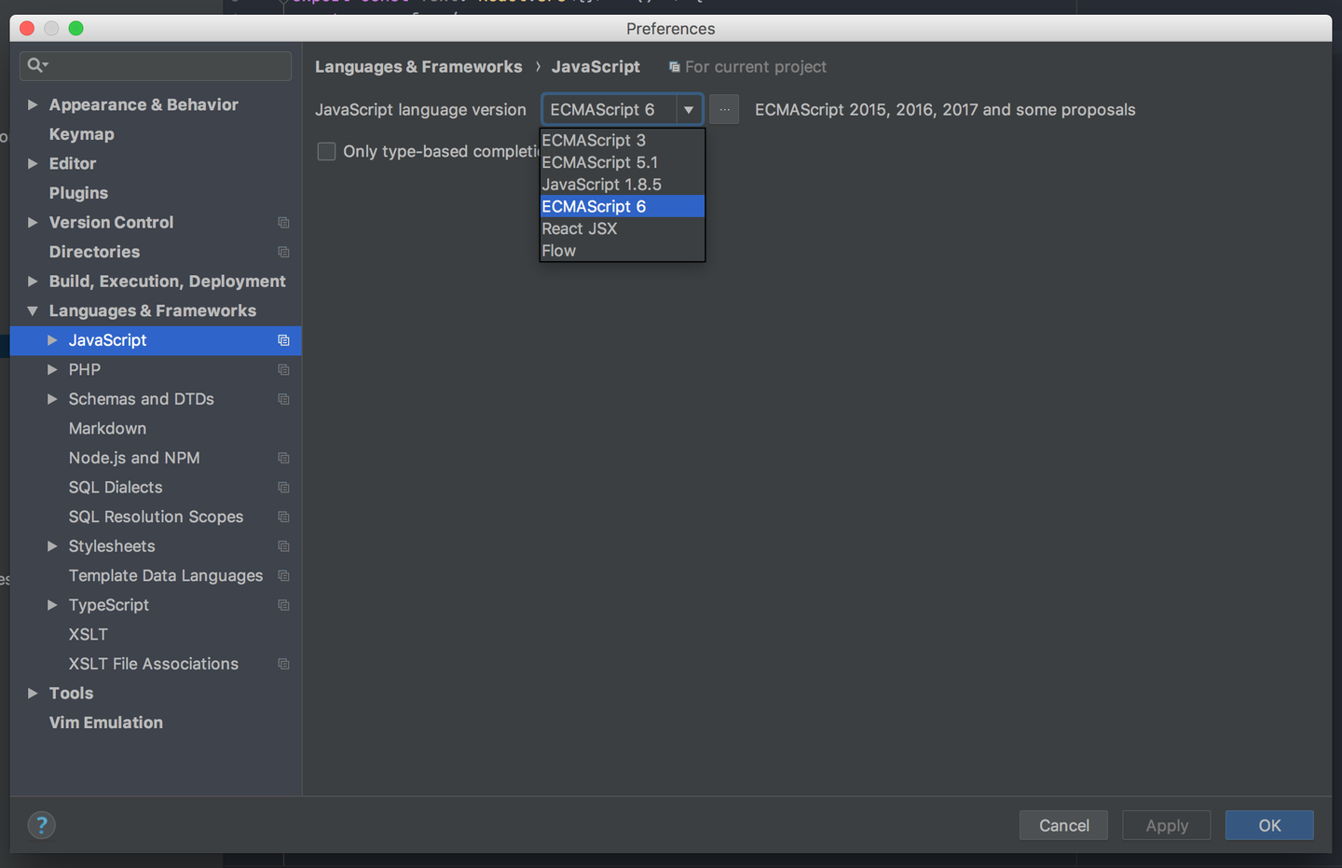Click the ellipsis button beside language version
The image size is (1342, 868).
tap(724, 110)
